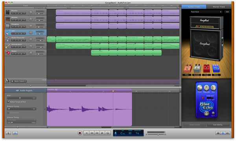
Task: Click the tempo value 90 in the LCD
Action: (x=130, y=133)
